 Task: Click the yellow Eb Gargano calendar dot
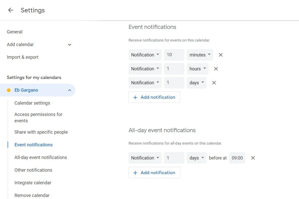(9, 90)
